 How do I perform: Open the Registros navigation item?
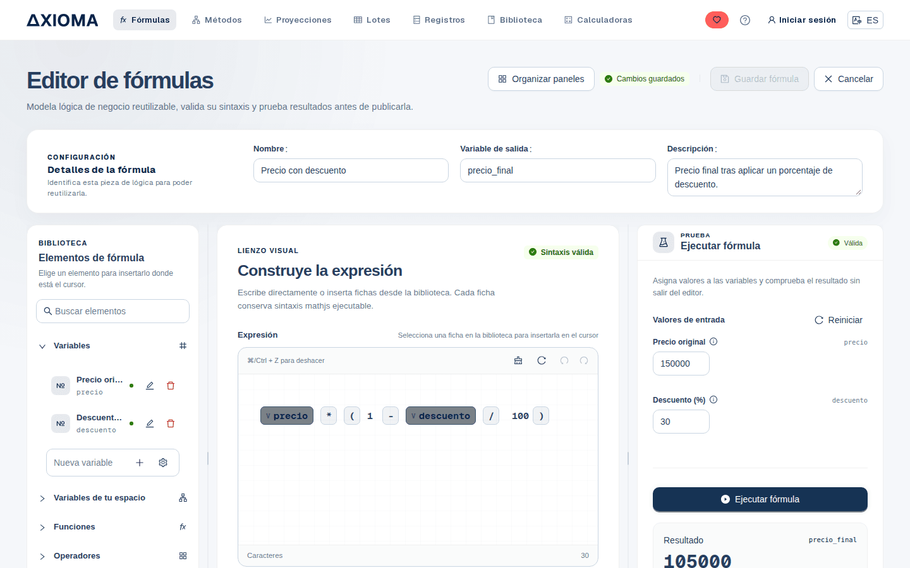click(x=439, y=20)
